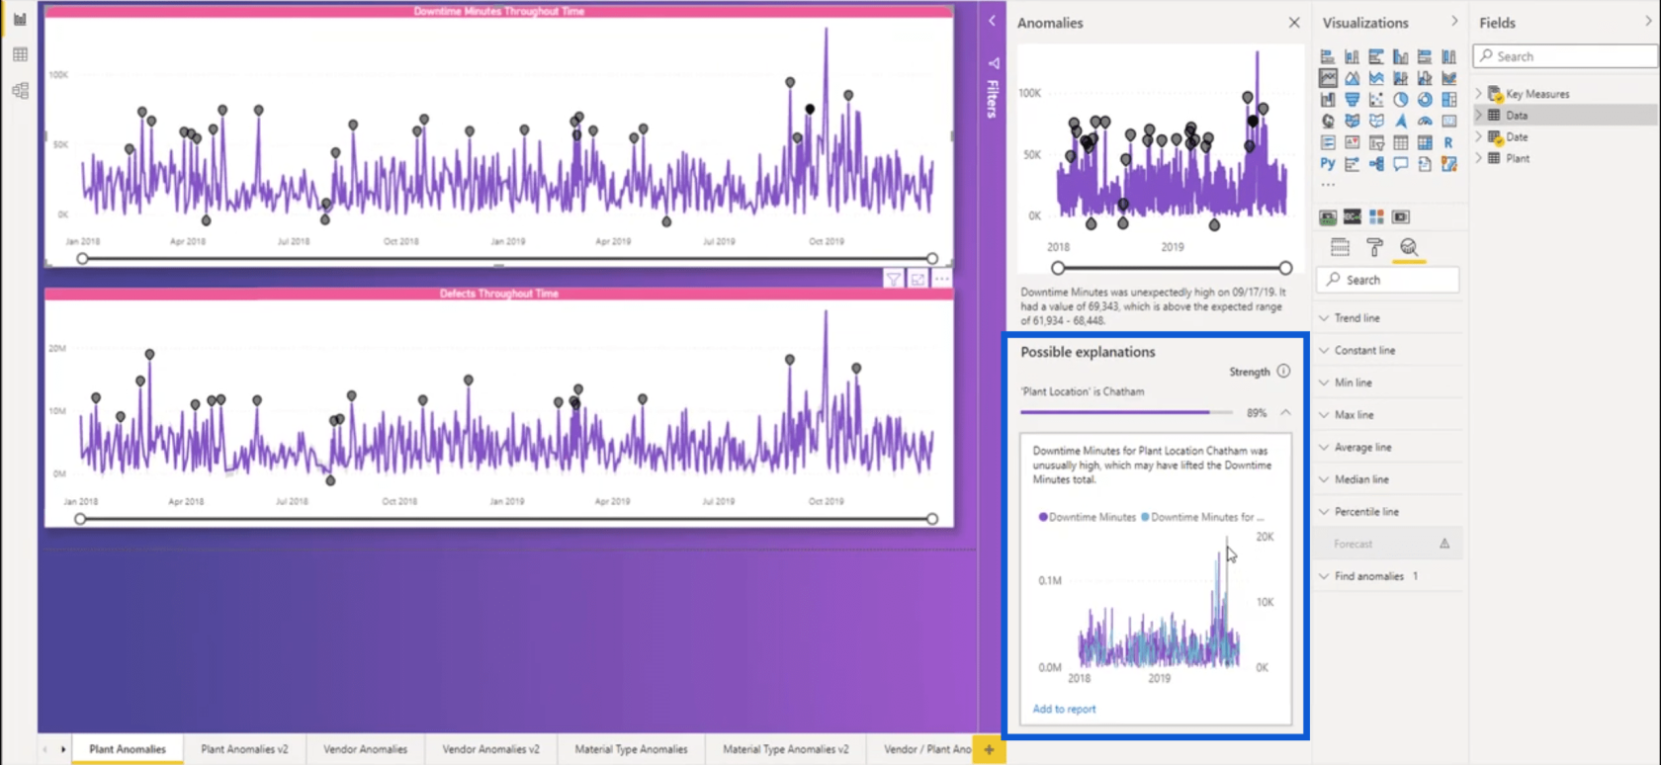Select the Plant Anomalies page tab

click(x=128, y=749)
